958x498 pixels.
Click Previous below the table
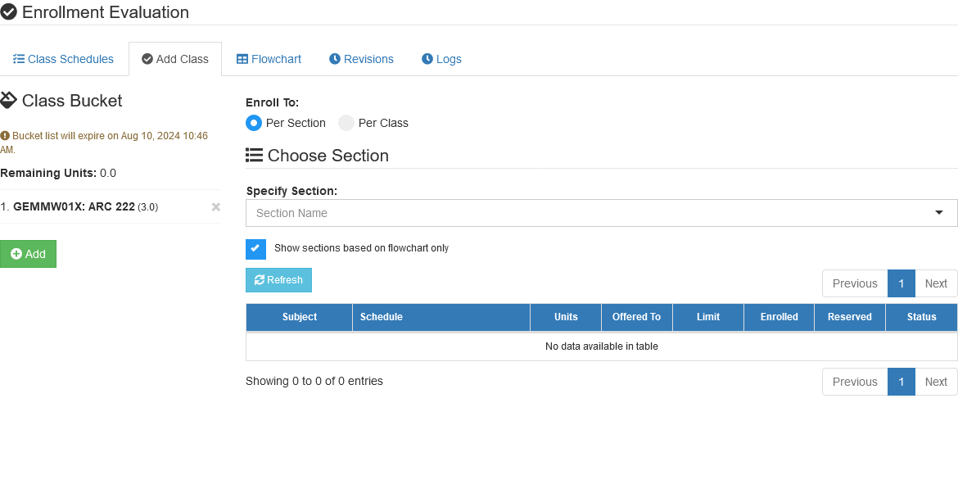coord(855,382)
